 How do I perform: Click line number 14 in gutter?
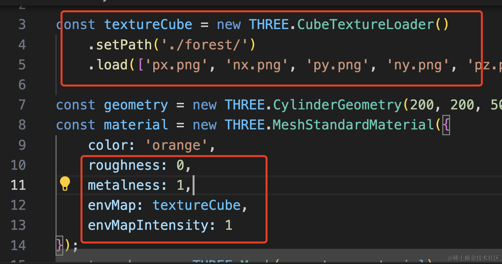[18, 245]
